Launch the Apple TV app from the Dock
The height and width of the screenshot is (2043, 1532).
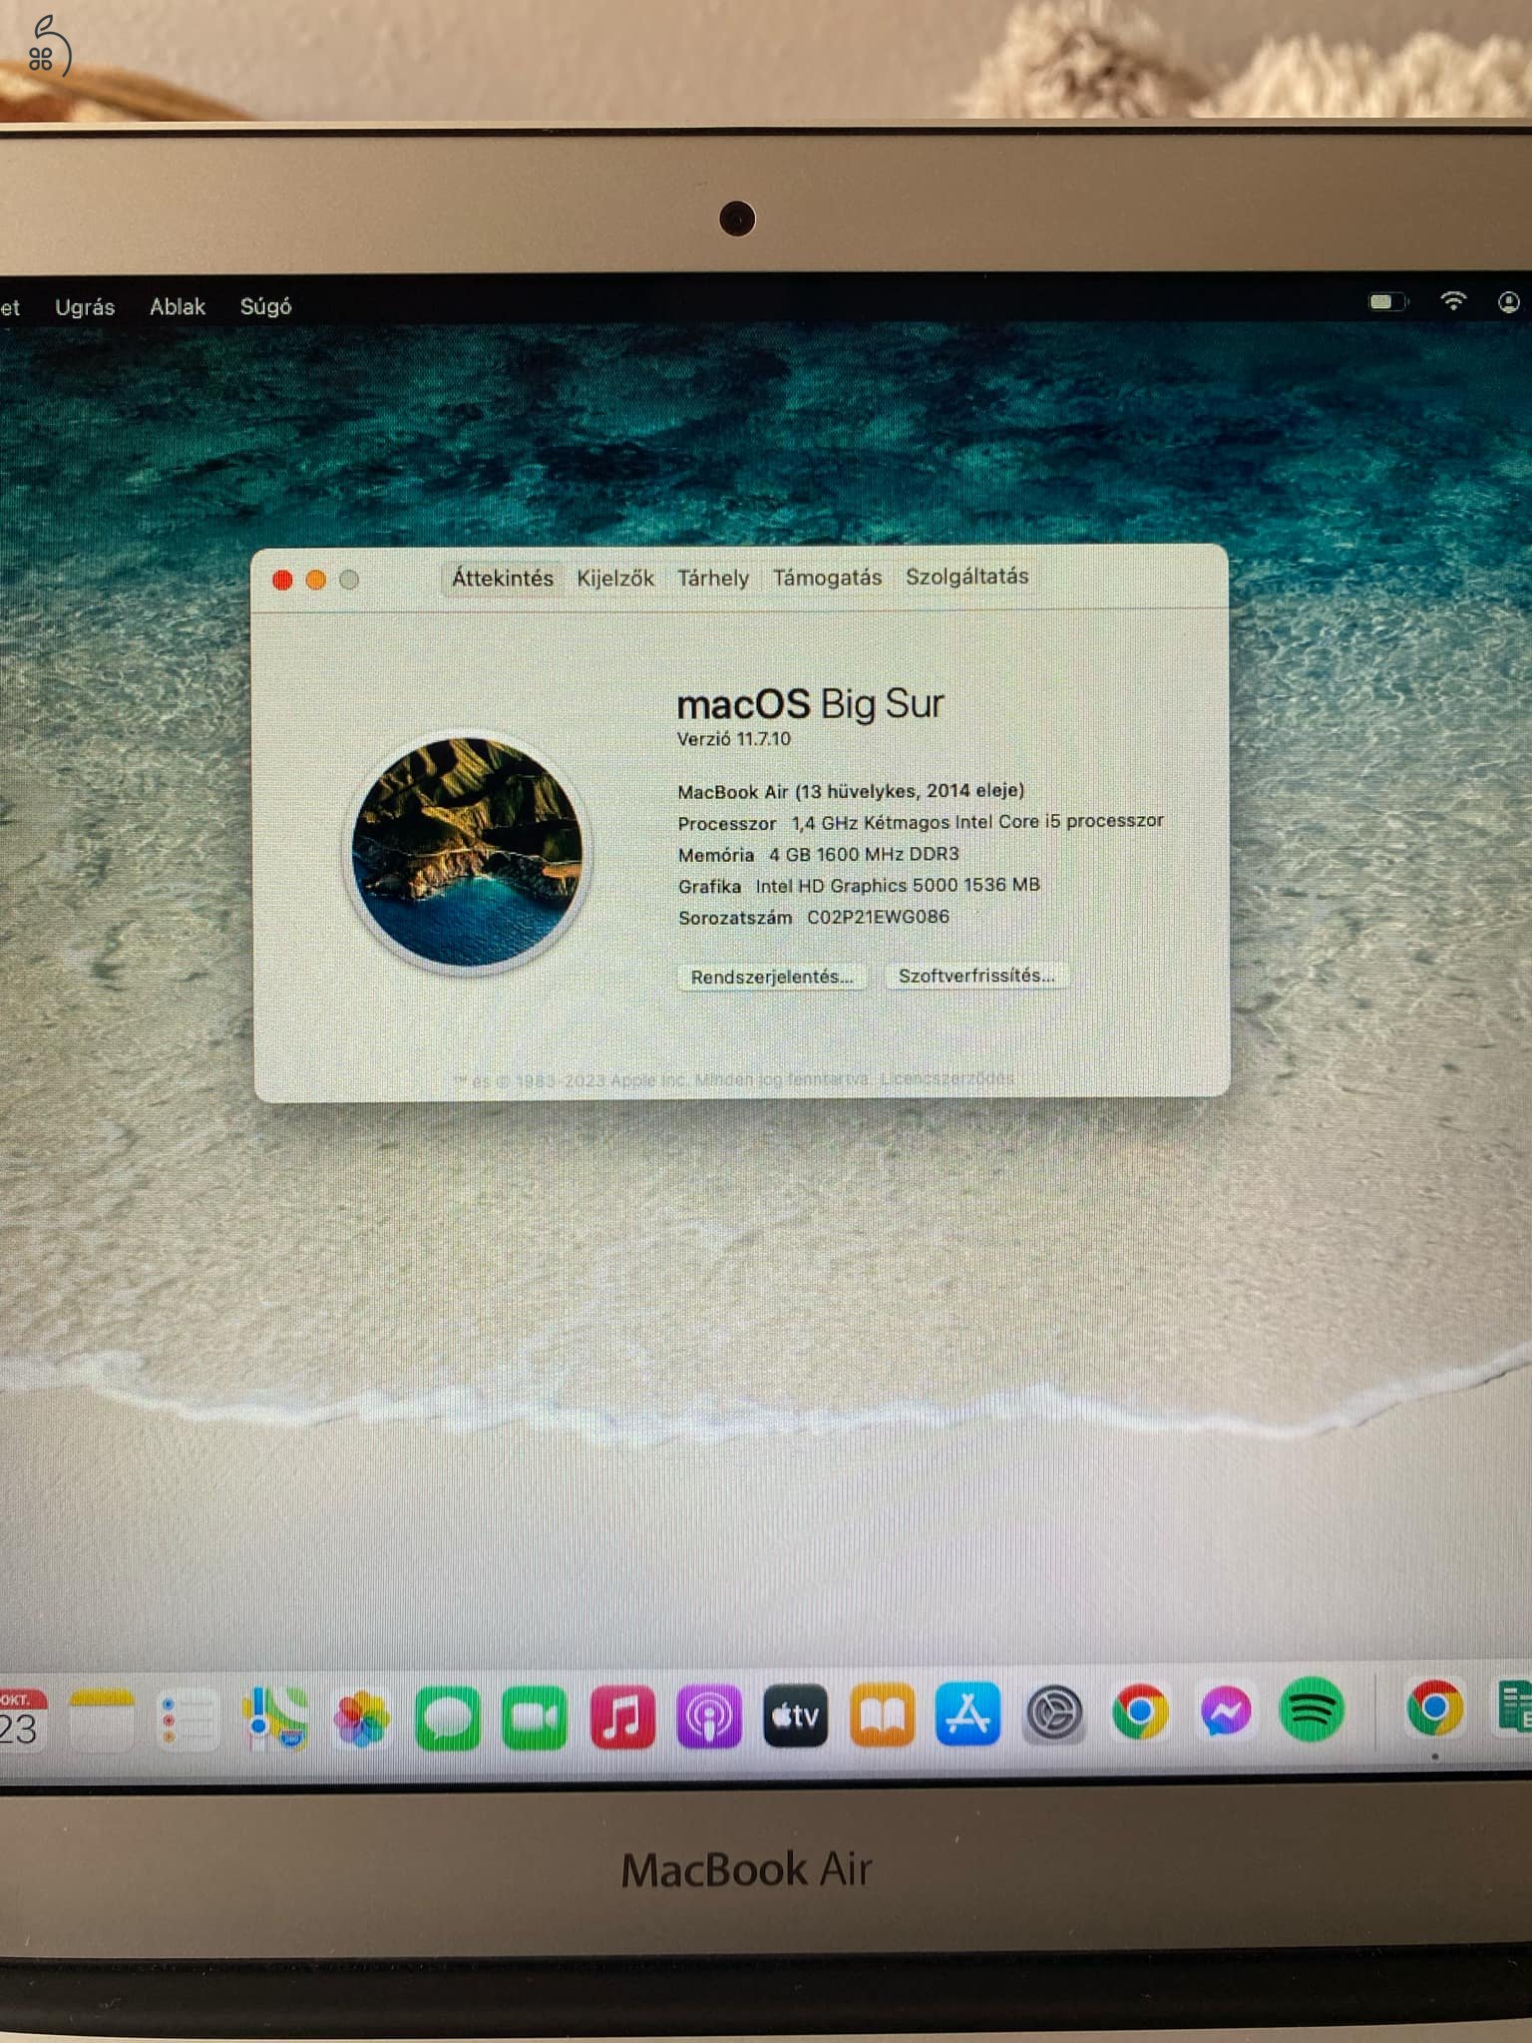click(x=795, y=1716)
